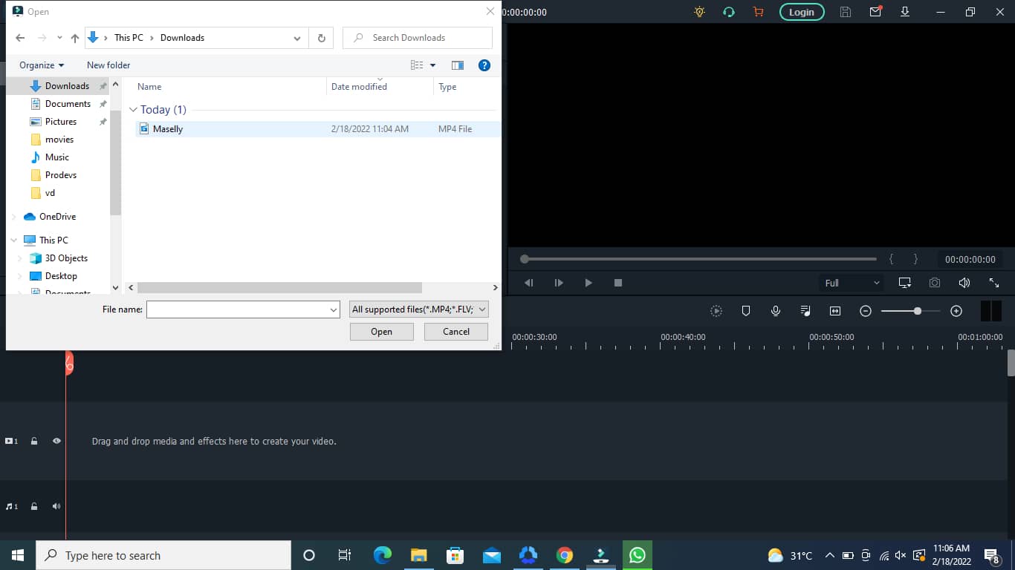Click the preview playback progress slider
Viewport: 1015px width, 570px height.
click(x=698, y=259)
